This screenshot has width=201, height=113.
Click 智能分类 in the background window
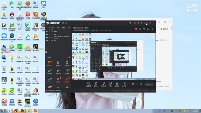(164, 29)
